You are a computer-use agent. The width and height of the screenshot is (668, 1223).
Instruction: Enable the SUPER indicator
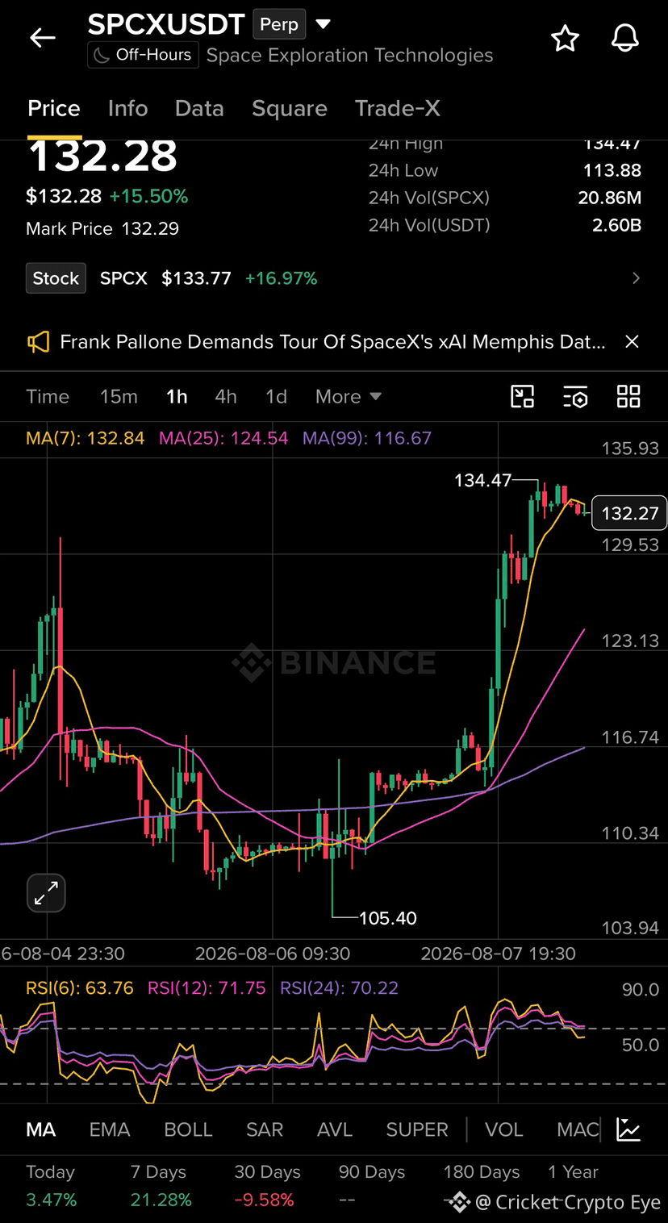coord(417,1129)
